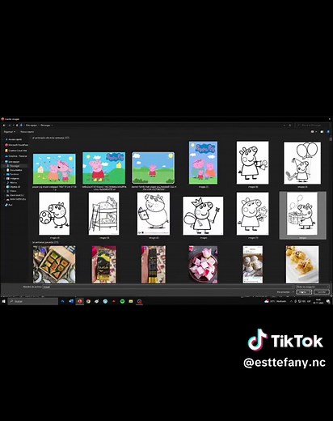Viewport: 333px width, 421px height.
Task: Select the Música folder in the sidebar
Action: tap(12, 182)
